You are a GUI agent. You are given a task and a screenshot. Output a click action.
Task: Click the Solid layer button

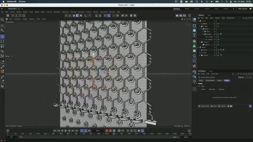[213, 106]
